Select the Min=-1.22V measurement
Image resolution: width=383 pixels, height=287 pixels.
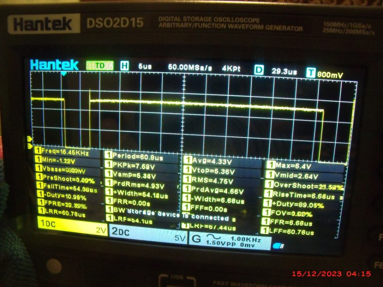point(55,160)
